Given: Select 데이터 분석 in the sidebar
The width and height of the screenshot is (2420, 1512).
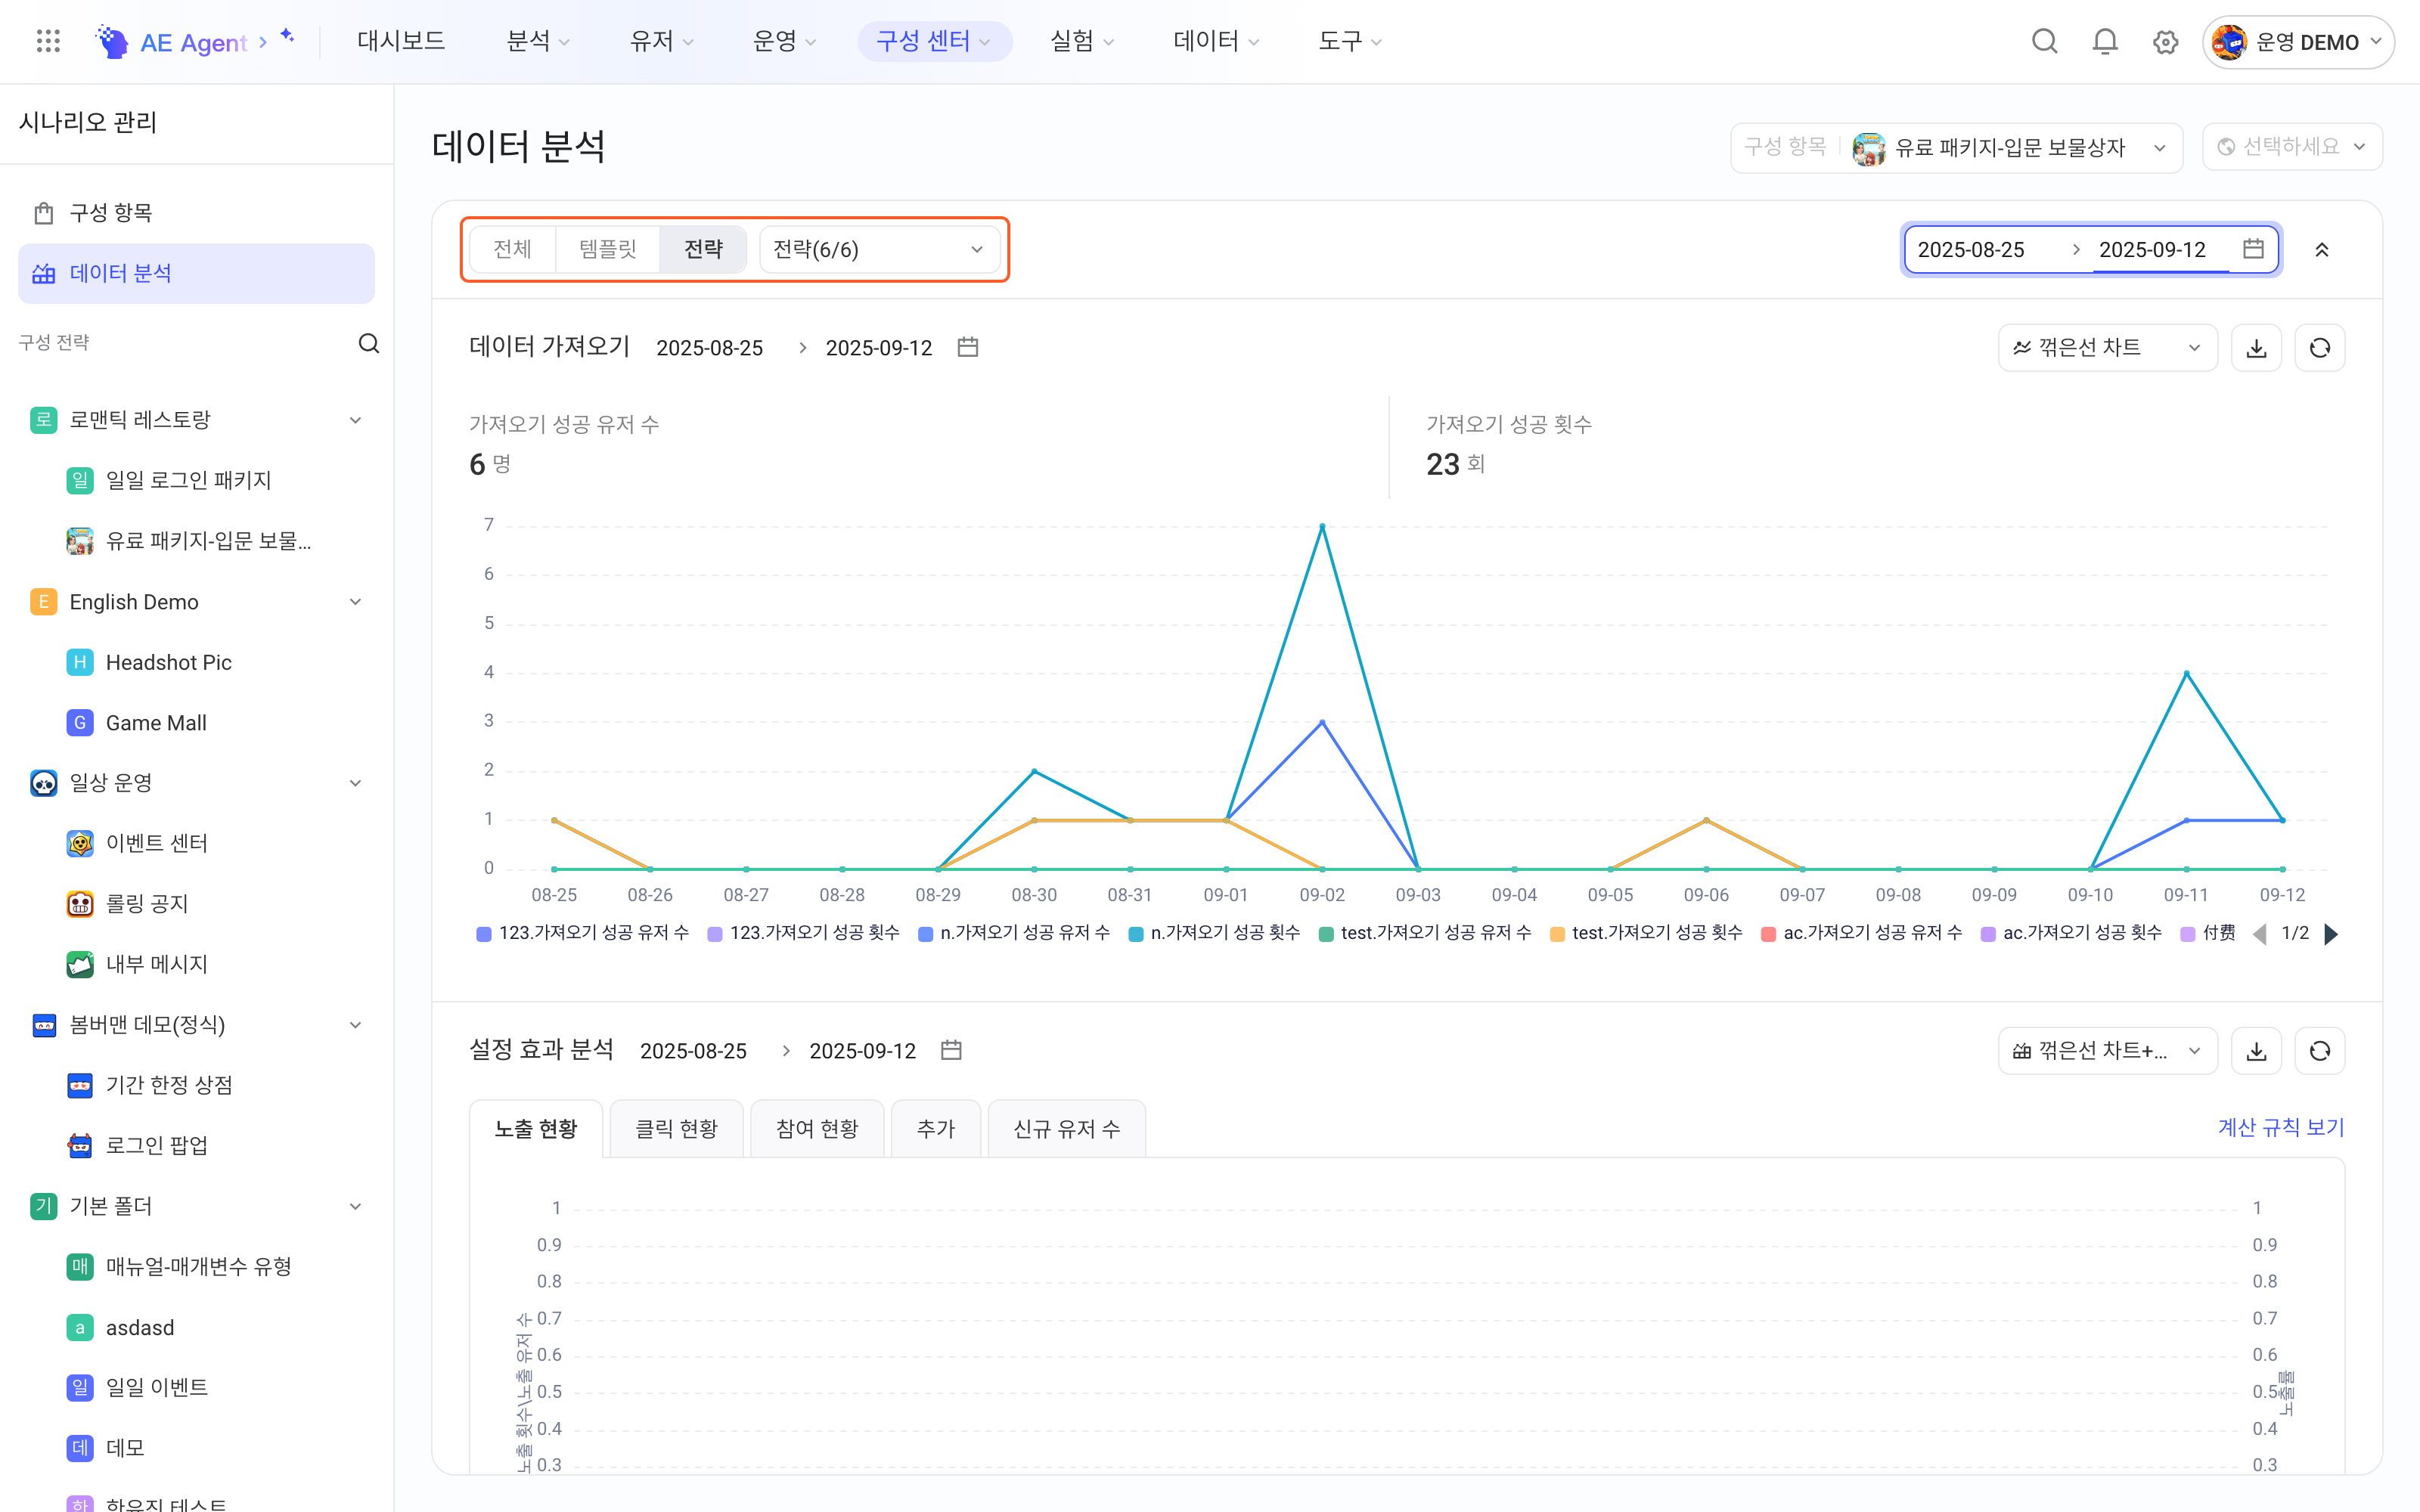Looking at the screenshot, I should coord(196,274).
